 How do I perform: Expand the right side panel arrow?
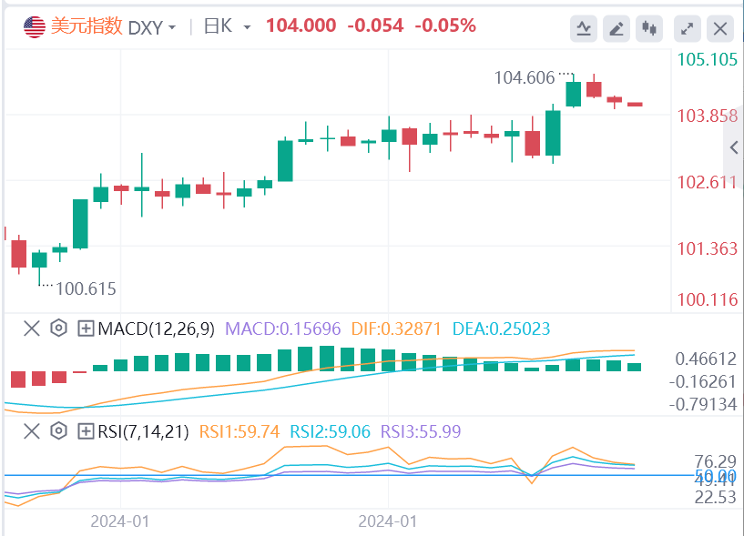tap(734, 148)
